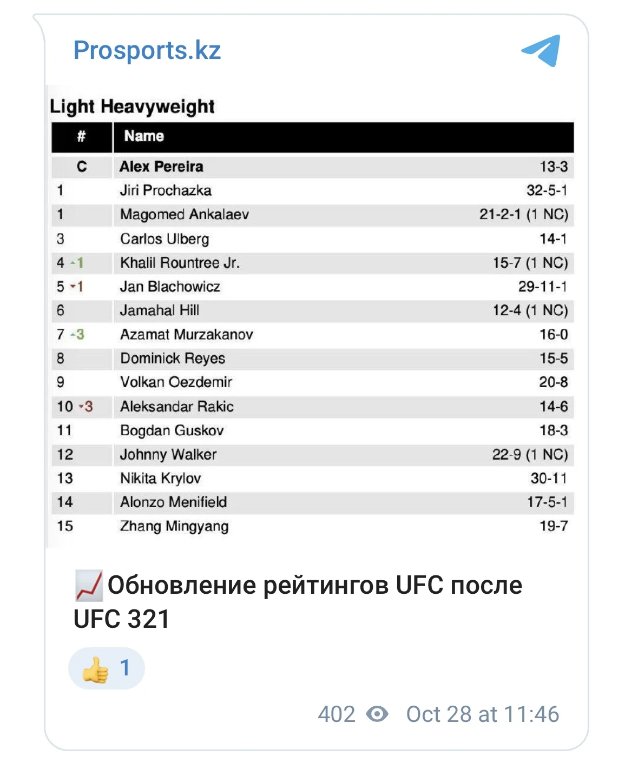Click the Alex Pereira champion row
Screen dimensions: 638x776
tap(312, 167)
